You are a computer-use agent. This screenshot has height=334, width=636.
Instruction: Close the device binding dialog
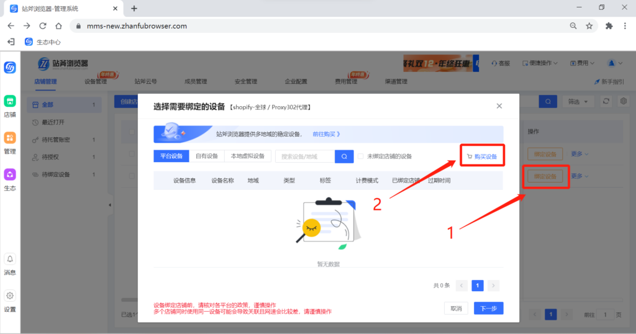(499, 106)
